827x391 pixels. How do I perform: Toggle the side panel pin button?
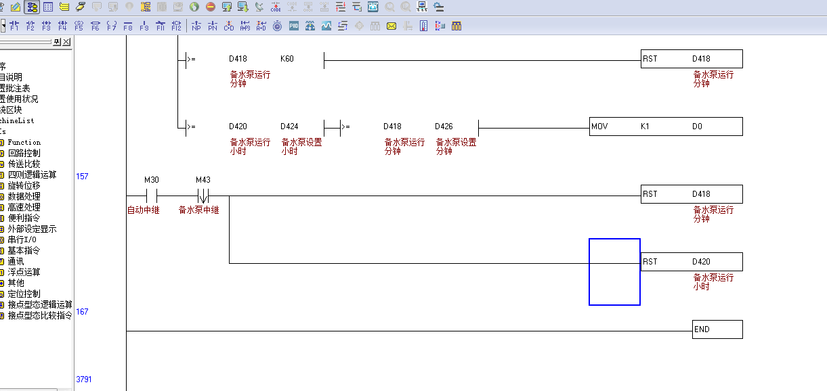click(x=57, y=42)
